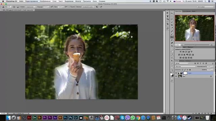Open the layer opacity slider arrow
The width and height of the screenshot is (216, 121).
click(x=212, y=67)
